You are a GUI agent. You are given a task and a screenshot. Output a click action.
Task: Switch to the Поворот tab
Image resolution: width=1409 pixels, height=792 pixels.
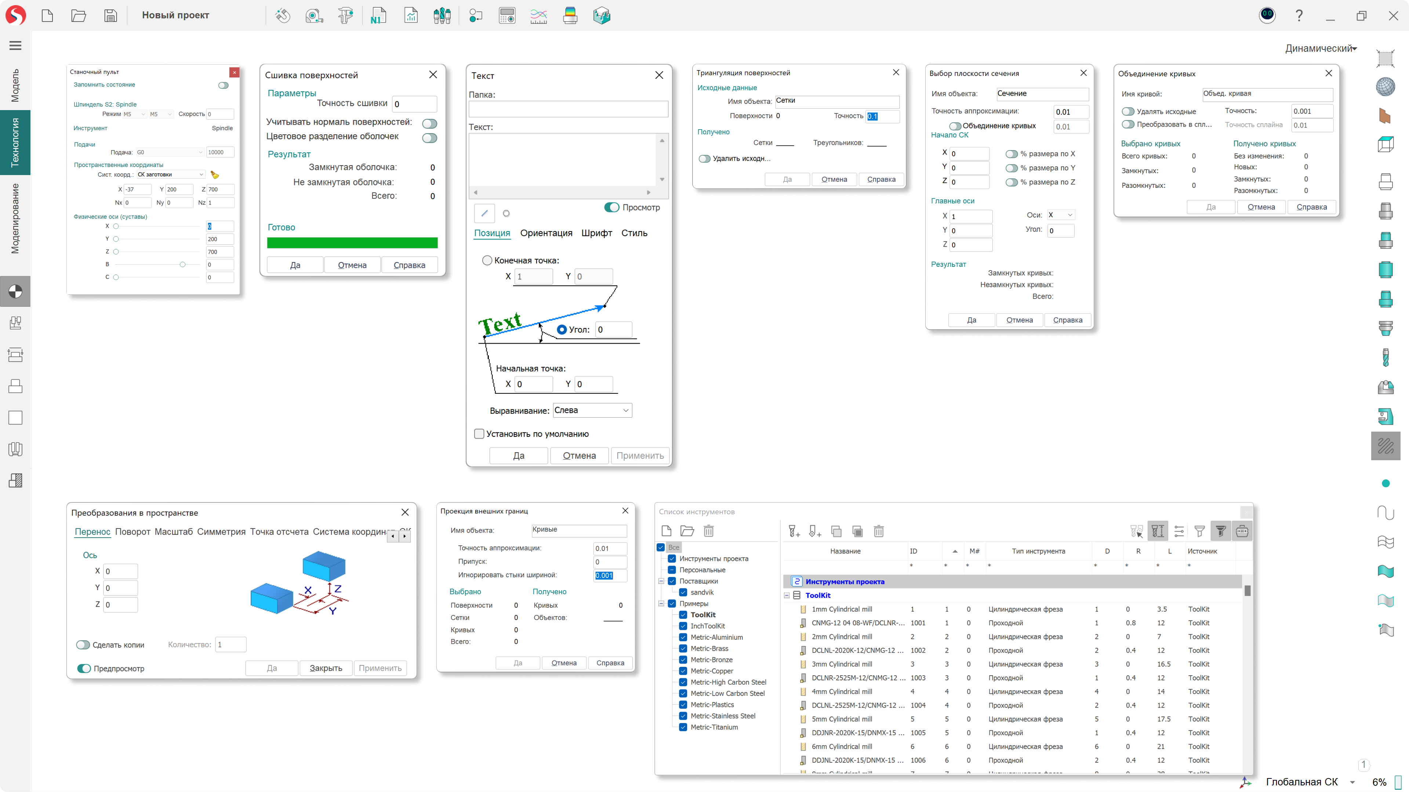(x=132, y=532)
